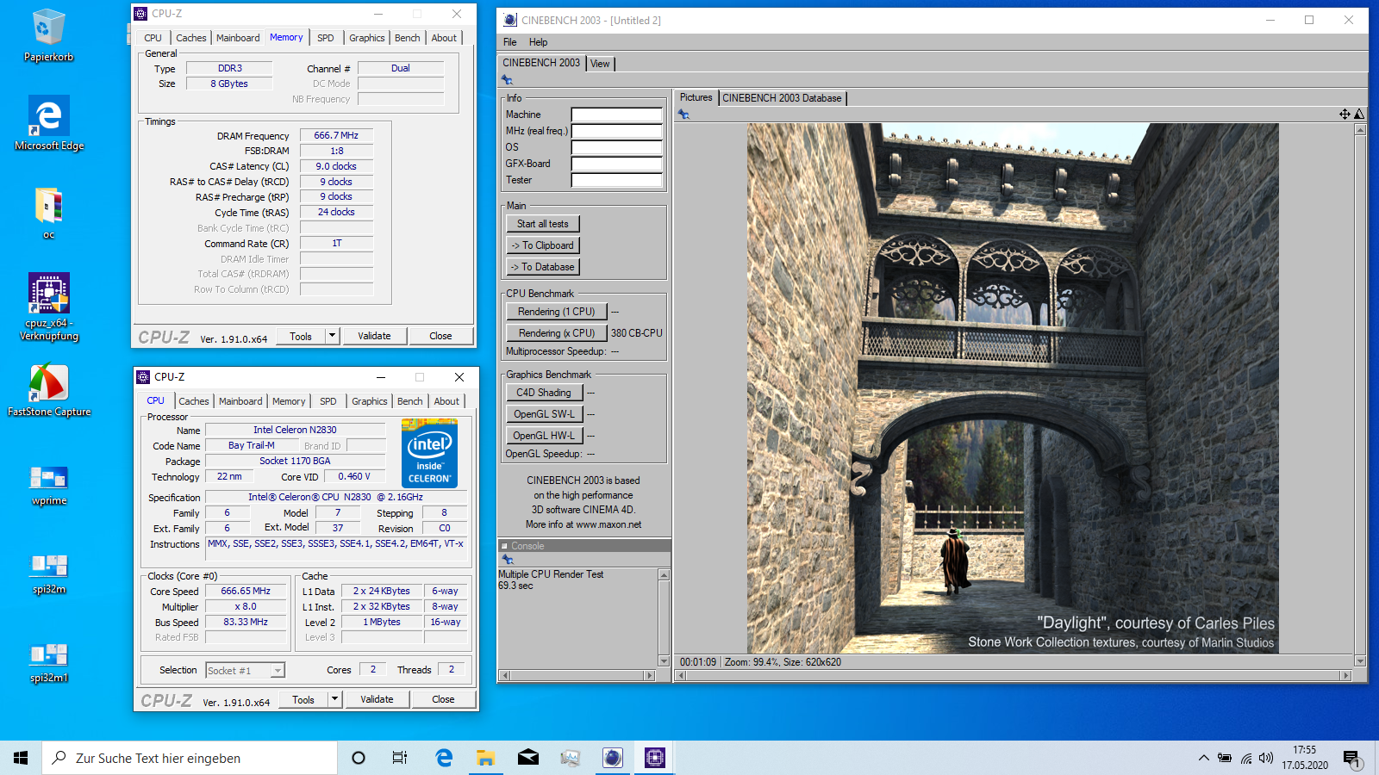
Task: Open Cortana circle on the taskbar
Action: (x=359, y=758)
